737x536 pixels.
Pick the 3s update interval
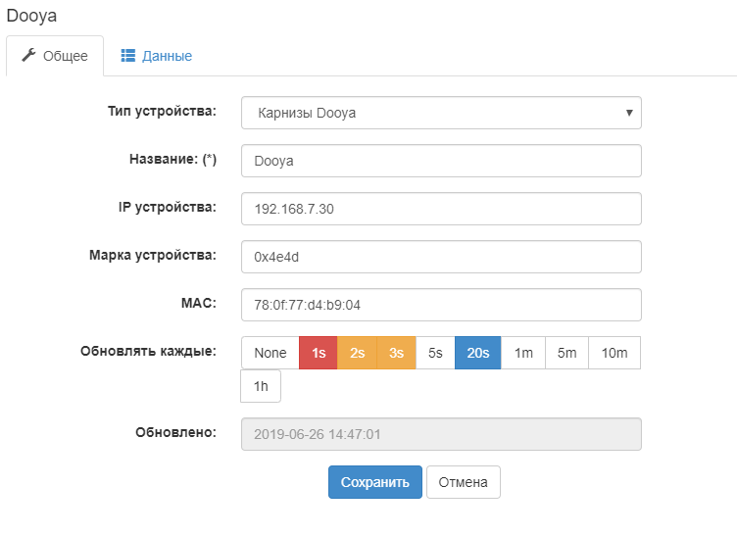pos(396,353)
